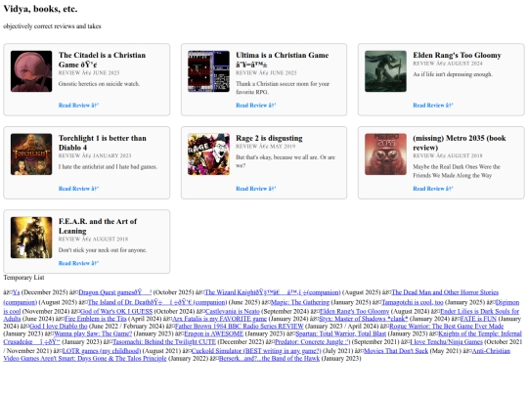Open Movies That Don't Suck link
The image size is (528, 396).
pyautogui.click(x=396, y=351)
